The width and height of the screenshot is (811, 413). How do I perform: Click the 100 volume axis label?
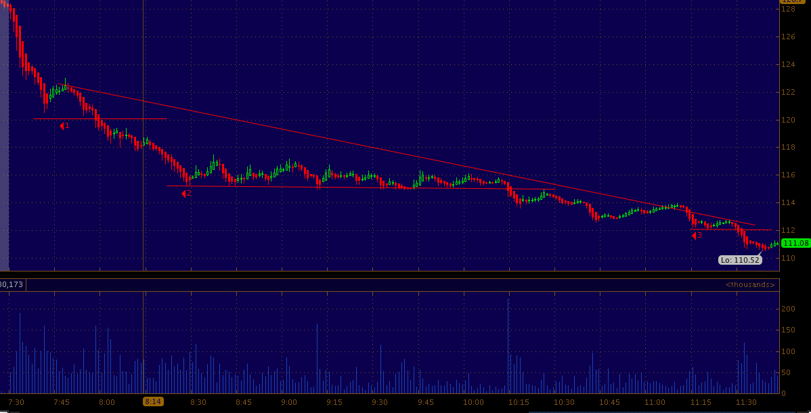(x=788, y=351)
